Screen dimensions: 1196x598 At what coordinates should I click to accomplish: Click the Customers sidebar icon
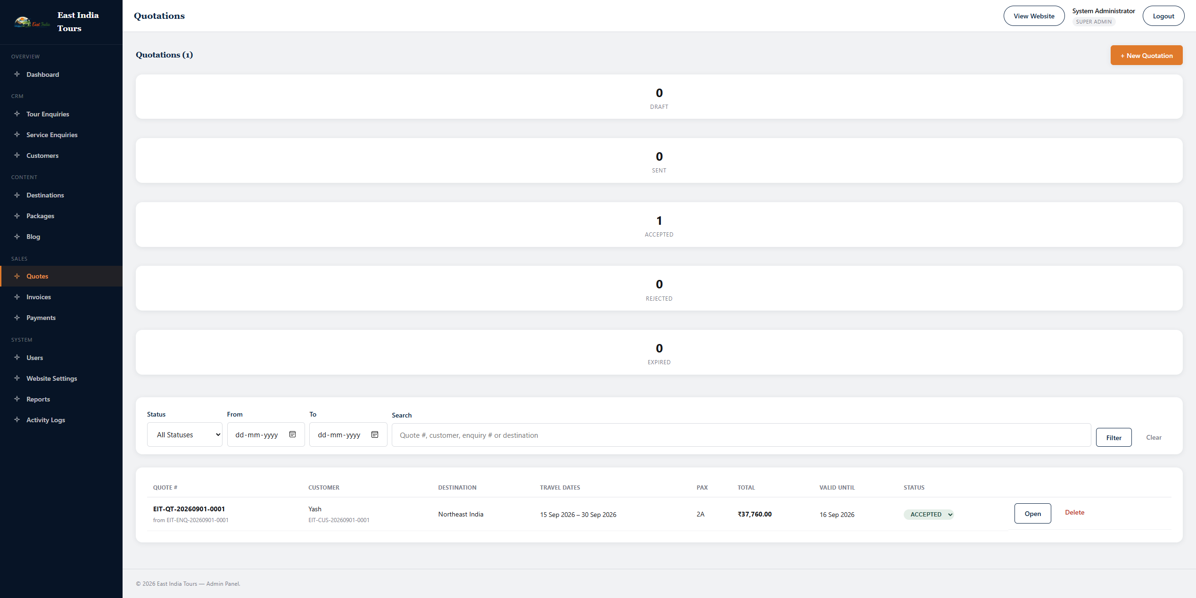point(17,156)
